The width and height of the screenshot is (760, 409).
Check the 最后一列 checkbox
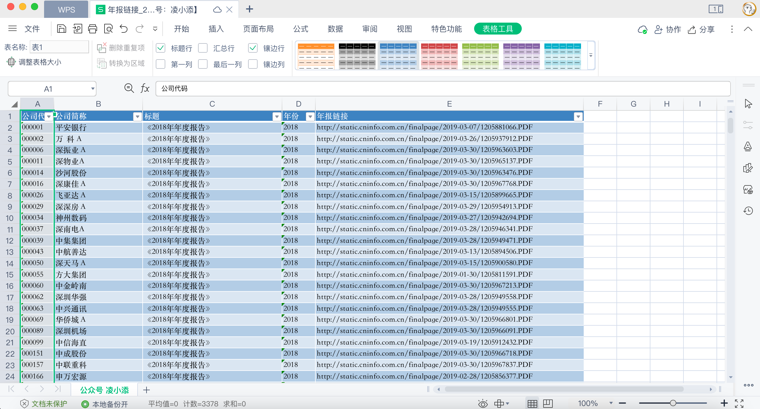pos(203,64)
